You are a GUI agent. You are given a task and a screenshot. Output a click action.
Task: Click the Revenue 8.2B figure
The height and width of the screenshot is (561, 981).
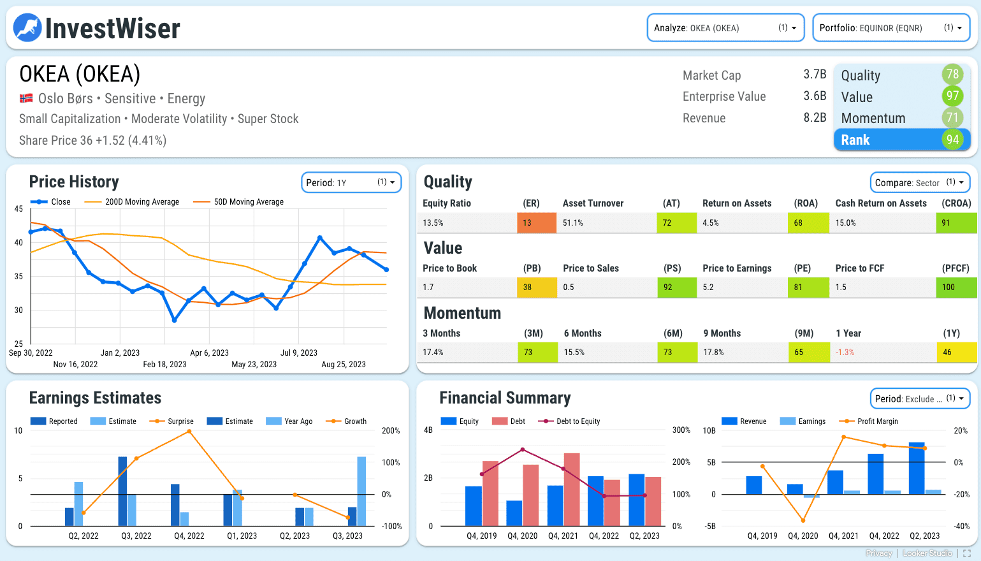(x=815, y=118)
